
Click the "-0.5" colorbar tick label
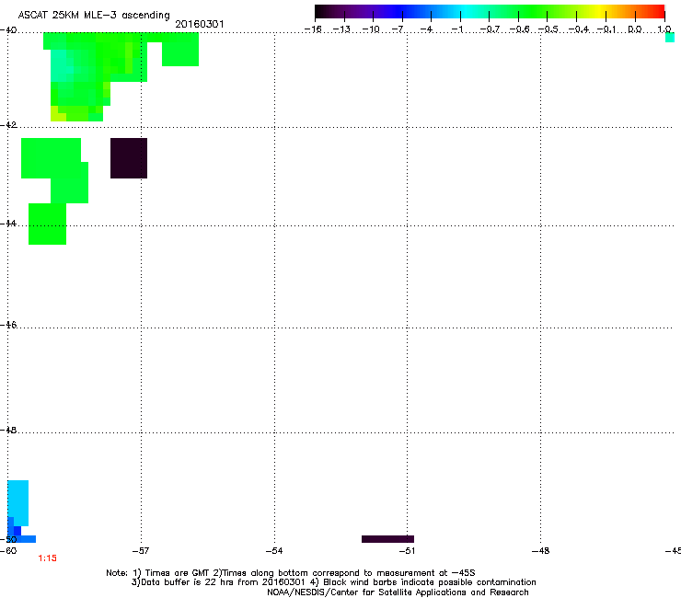pyautogui.click(x=548, y=29)
